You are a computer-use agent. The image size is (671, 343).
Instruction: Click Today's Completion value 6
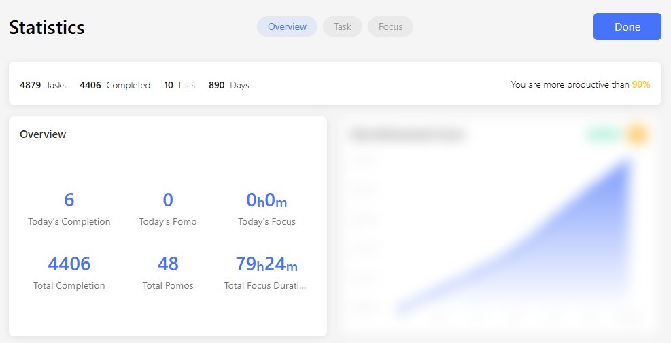tap(69, 200)
